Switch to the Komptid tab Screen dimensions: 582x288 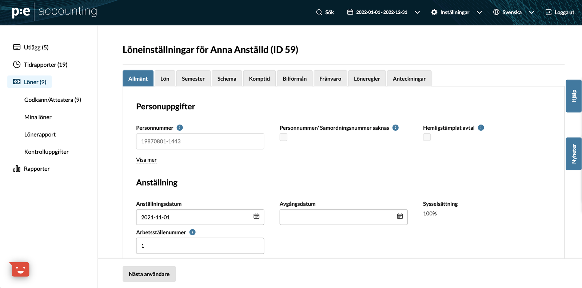[259, 78]
